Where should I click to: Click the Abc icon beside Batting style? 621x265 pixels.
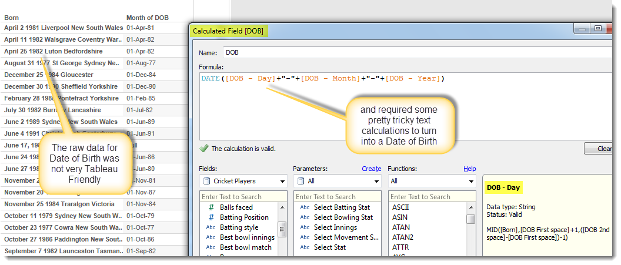coord(211,227)
